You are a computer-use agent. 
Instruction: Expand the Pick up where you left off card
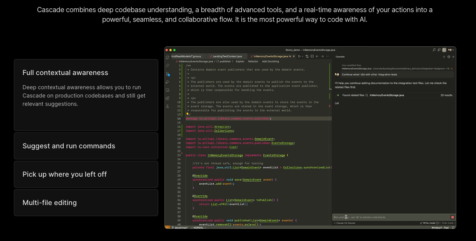(x=86, y=174)
